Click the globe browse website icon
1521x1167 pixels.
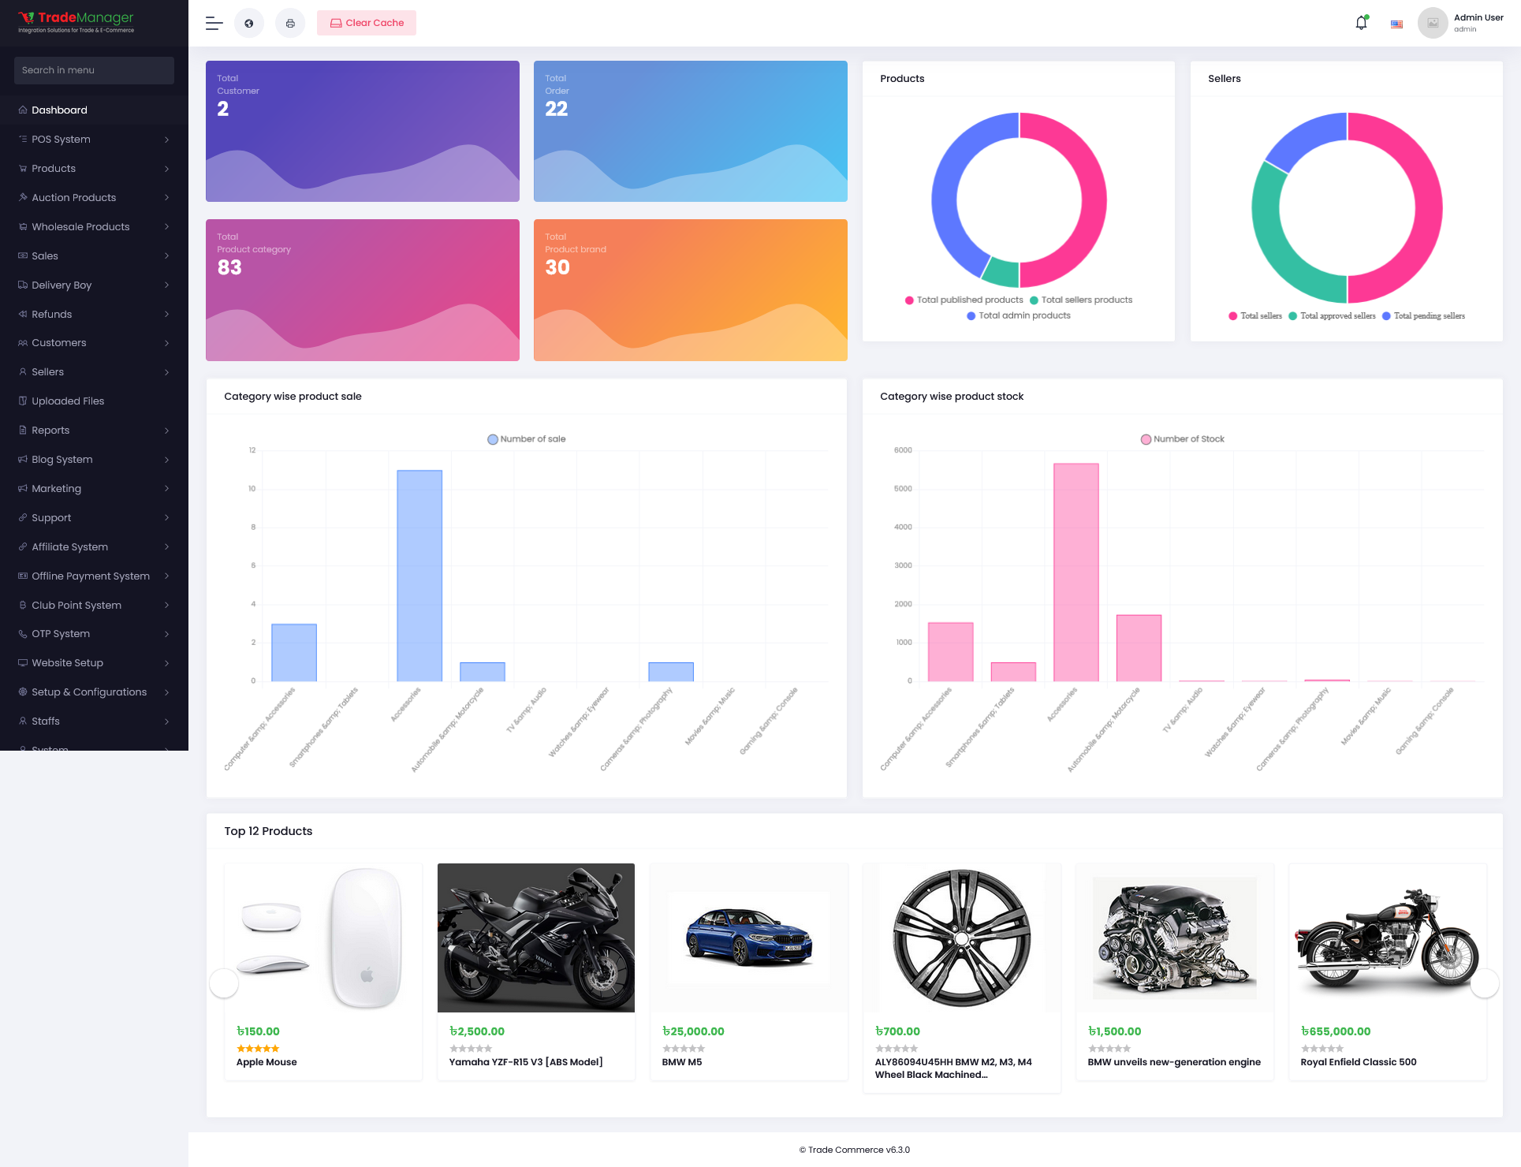249,23
